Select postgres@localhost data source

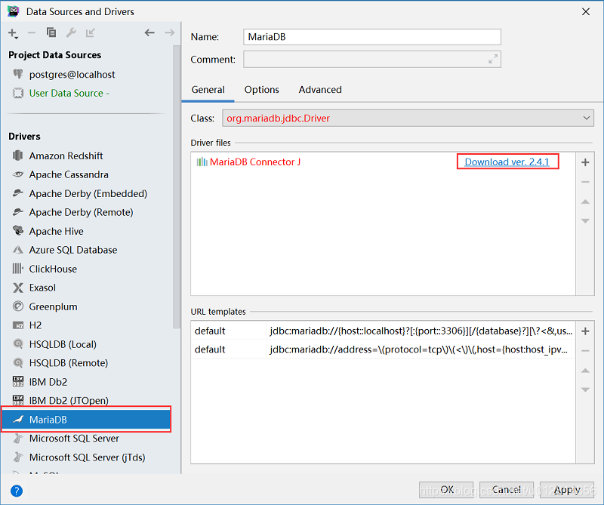tap(72, 74)
